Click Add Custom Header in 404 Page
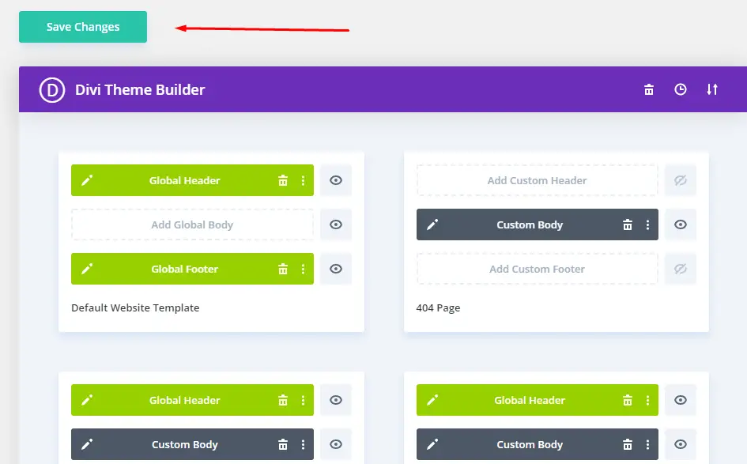Viewport: 747px width, 464px height. (538, 180)
